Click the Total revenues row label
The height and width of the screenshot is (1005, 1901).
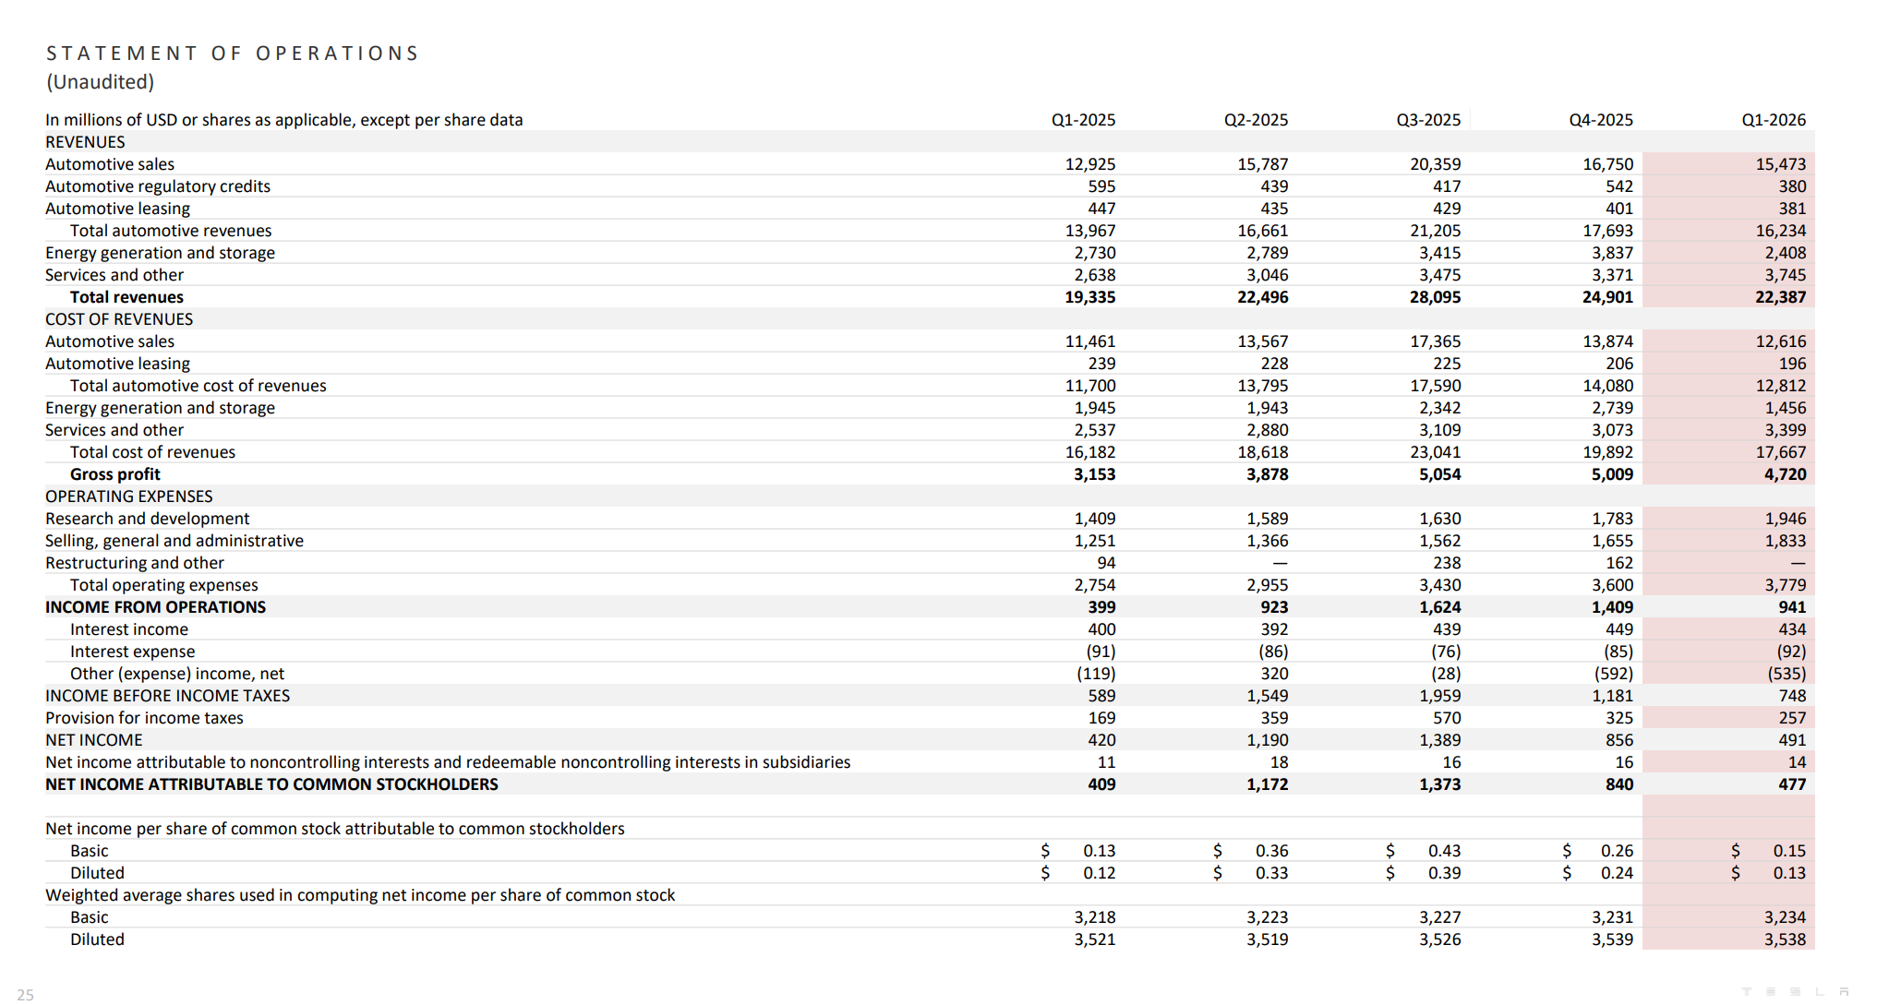pyautogui.click(x=126, y=297)
